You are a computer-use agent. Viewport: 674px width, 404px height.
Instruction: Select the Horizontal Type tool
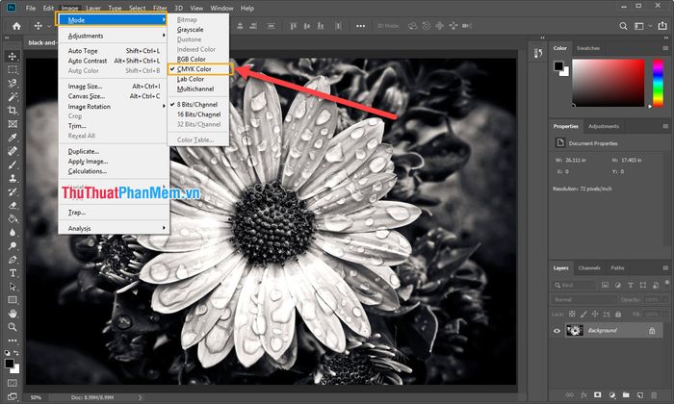tap(13, 273)
